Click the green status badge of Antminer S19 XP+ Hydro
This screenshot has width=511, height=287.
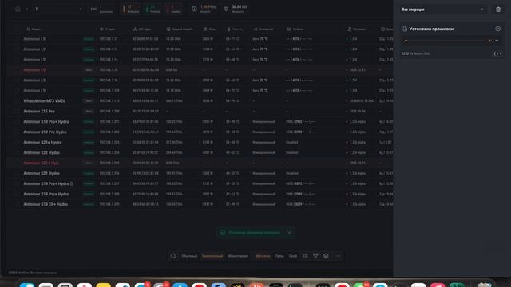click(x=89, y=204)
